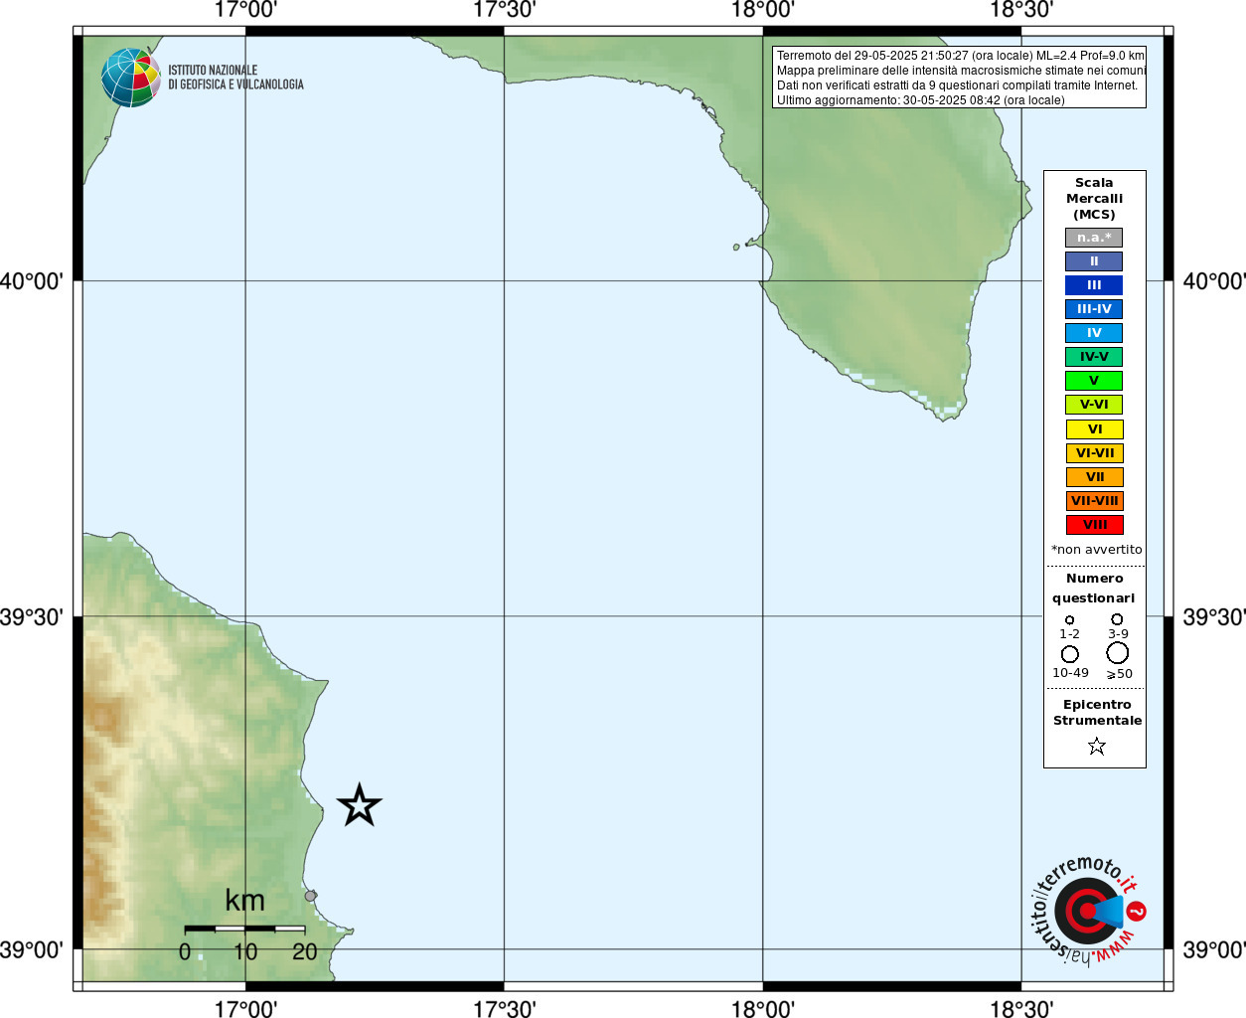Click the gray n.a.* legend swatch

click(1094, 238)
